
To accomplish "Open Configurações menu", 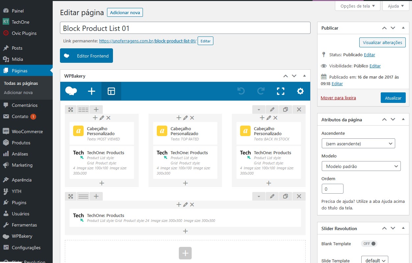I will (26, 248).
